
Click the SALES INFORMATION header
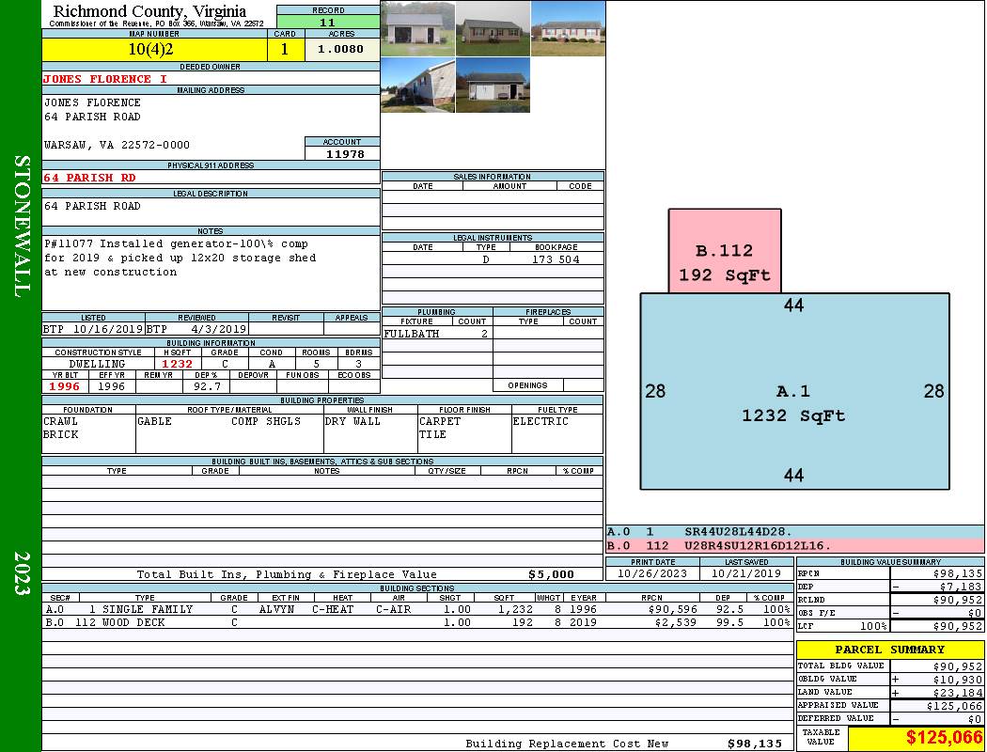pyautogui.click(x=493, y=176)
